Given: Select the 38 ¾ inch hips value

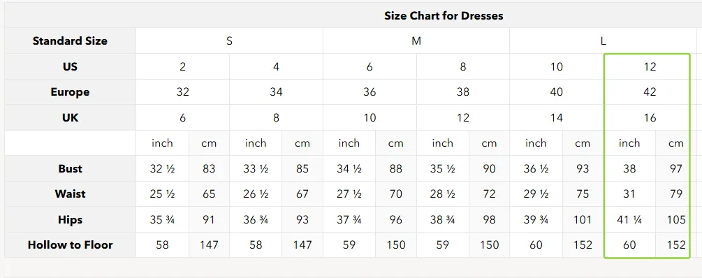Looking at the screenshot, I should (x=443, y=220).
